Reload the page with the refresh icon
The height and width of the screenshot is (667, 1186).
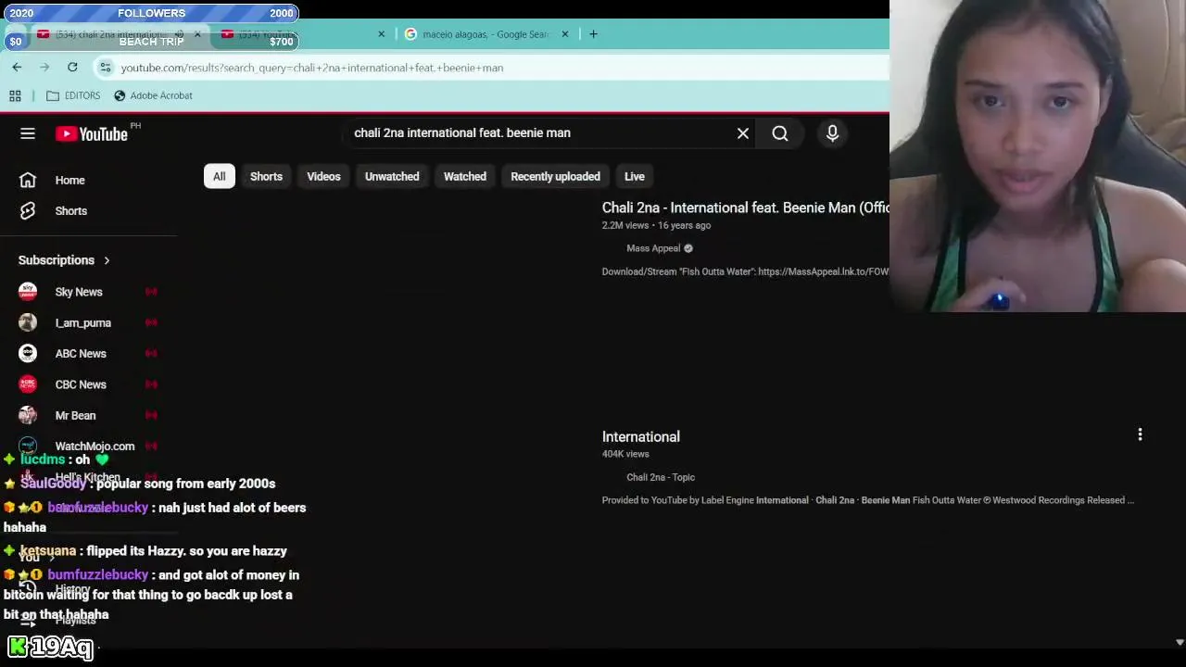tap(72, 67)
